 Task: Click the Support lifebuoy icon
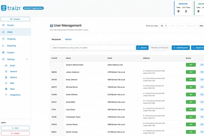(3, 52)
